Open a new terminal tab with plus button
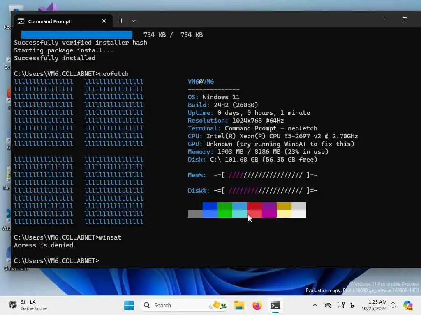 click(x=121, y=21)
